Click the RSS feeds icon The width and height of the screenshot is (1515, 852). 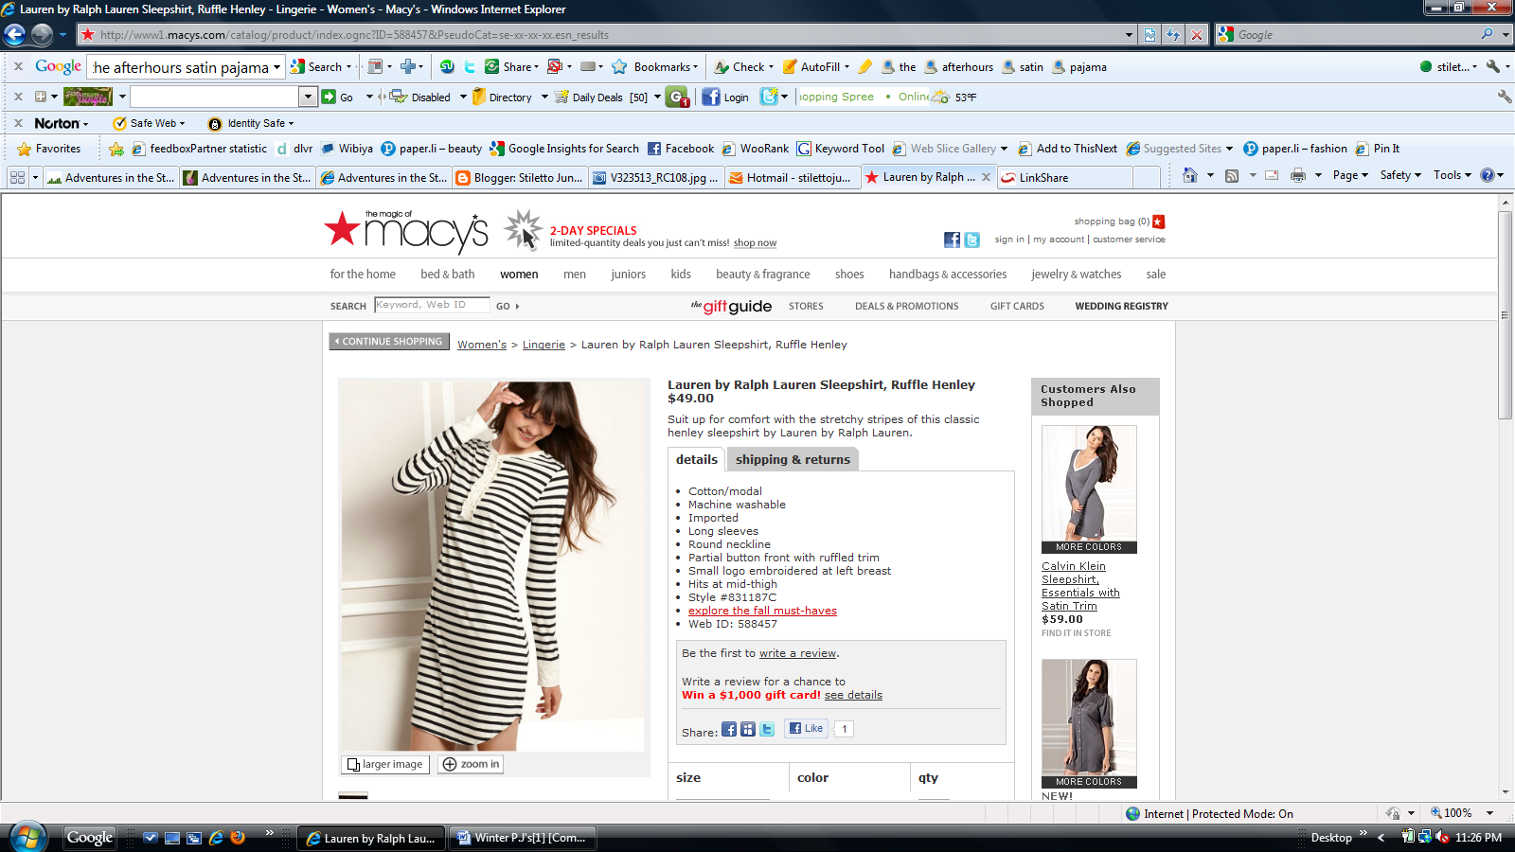point(1232,175)
